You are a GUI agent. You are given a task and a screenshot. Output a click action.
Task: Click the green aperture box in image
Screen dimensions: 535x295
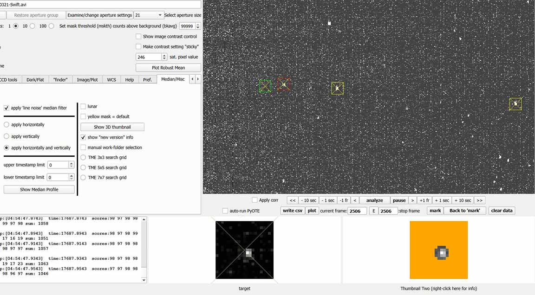(x=265, y=86)
